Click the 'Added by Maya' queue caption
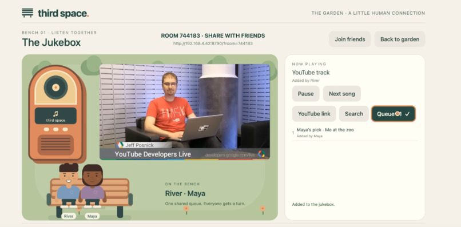Viewport: 461px width, 227px height. [309, 136]
